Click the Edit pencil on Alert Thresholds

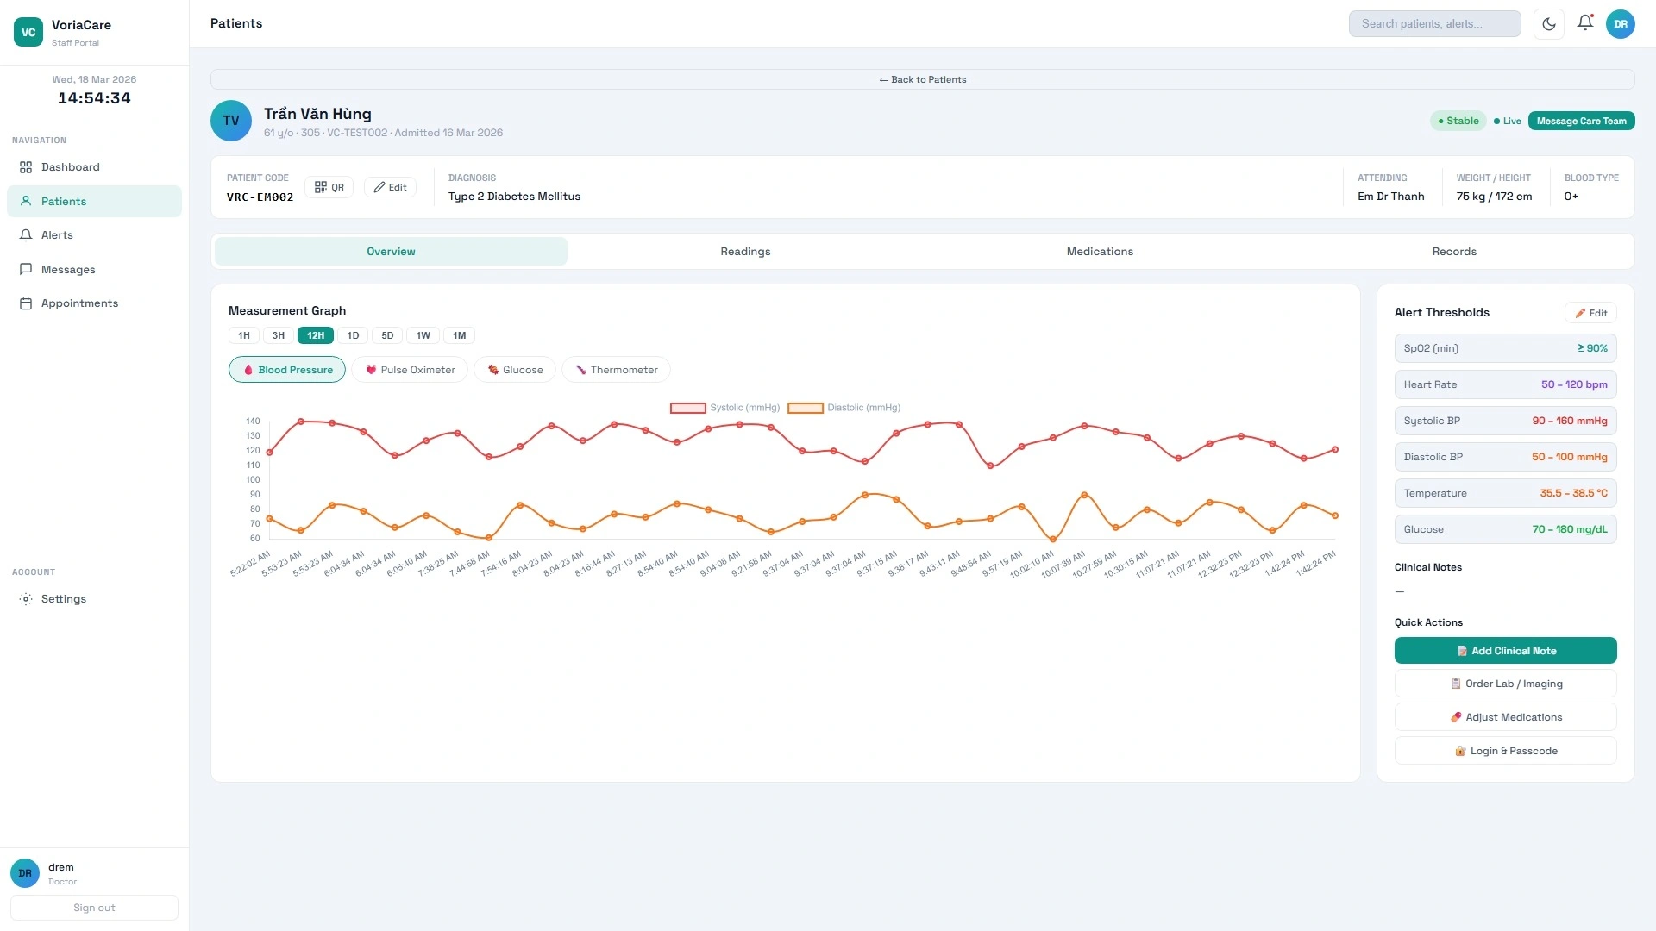pos(1591,312)
